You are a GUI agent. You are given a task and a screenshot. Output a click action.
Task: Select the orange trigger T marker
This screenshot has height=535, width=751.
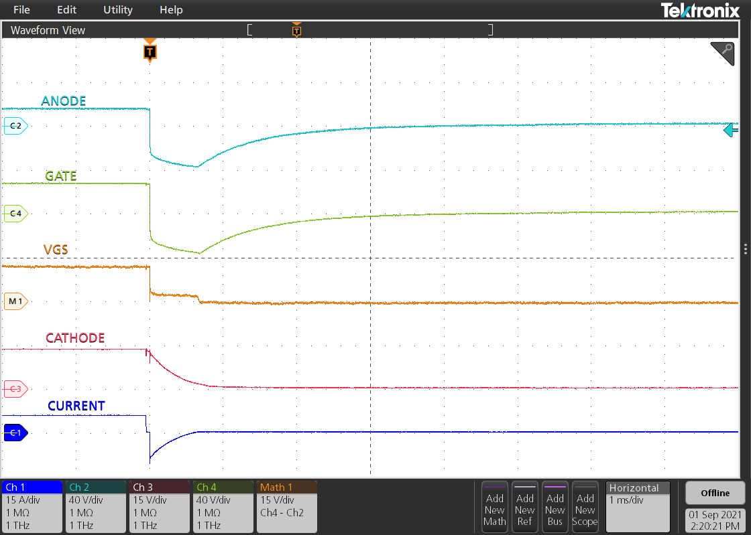pyautogui.click(x=150, y=52)
